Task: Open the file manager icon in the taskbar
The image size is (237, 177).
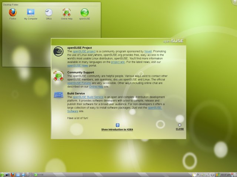Action: pos(18,175)
